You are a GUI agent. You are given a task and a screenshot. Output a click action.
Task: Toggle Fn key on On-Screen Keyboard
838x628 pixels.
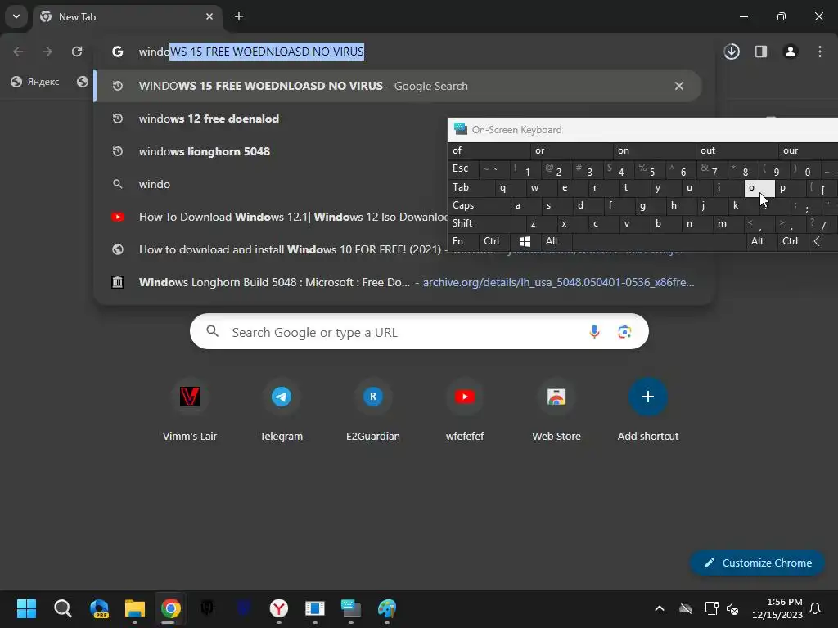(463, 241)
